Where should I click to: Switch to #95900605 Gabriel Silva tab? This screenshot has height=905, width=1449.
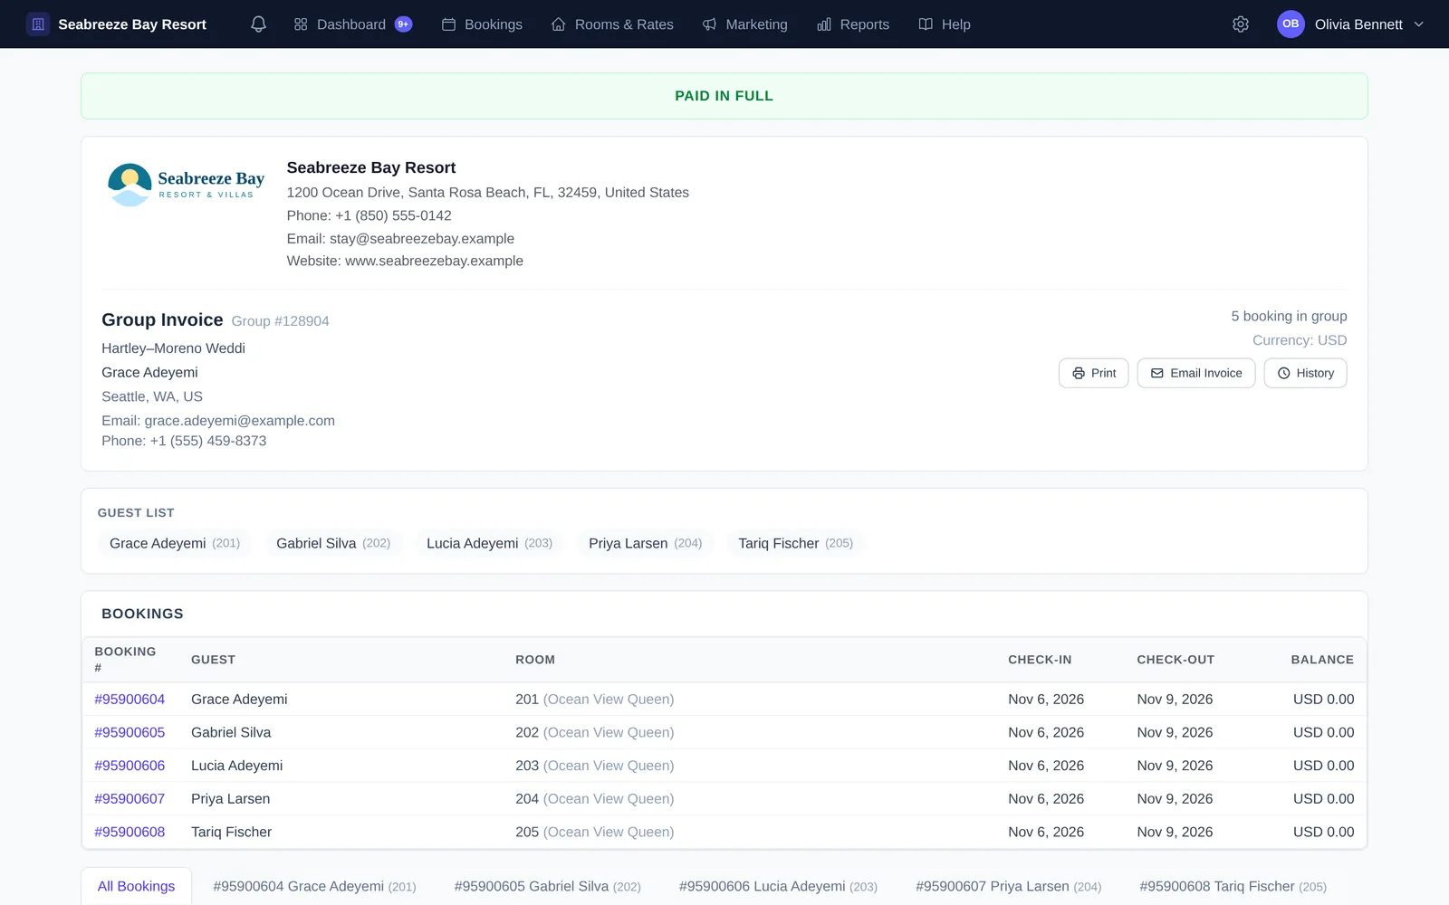(x=547, y=886)
